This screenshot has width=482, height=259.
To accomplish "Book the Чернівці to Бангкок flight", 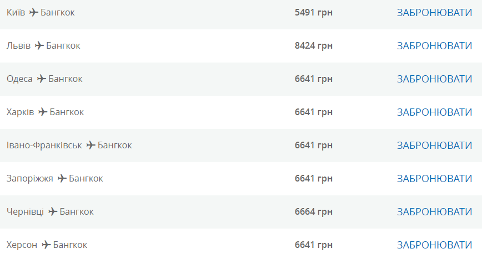I will point(434,211).
